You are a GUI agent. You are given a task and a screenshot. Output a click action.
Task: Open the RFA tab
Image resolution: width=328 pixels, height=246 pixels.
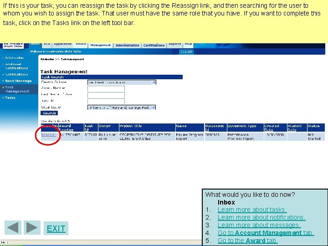click(47, 45)
